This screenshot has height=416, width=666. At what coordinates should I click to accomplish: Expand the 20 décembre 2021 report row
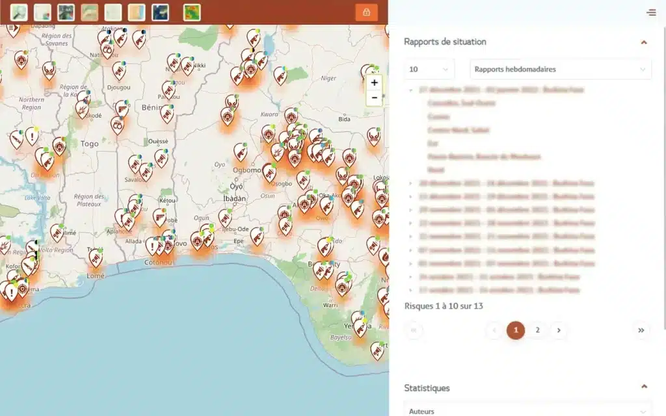pyautogui.click(x=506, y=183)
